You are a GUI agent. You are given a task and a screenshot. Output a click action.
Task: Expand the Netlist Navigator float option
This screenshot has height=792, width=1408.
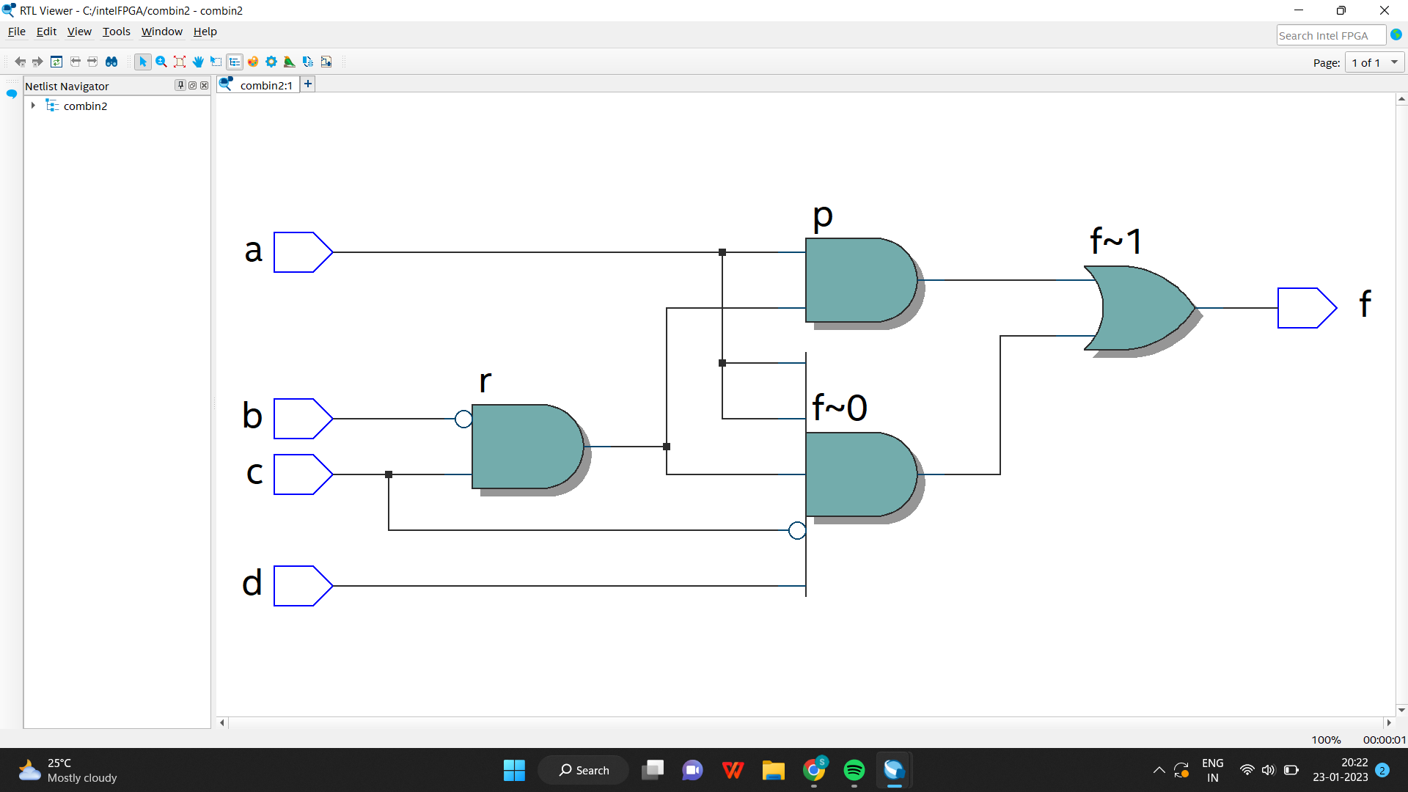(192, 85)
